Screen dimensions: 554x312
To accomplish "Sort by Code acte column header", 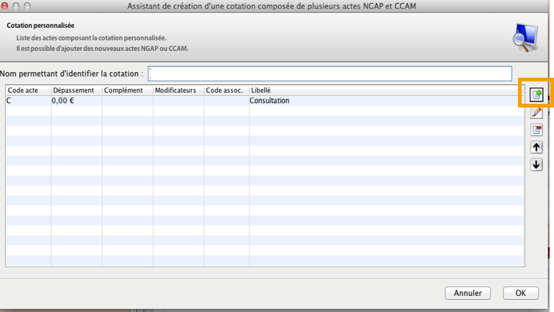I will click(28, 90).
